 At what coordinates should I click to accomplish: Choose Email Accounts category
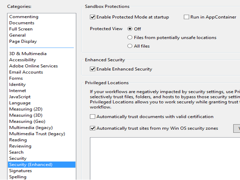tap(26, 72)
